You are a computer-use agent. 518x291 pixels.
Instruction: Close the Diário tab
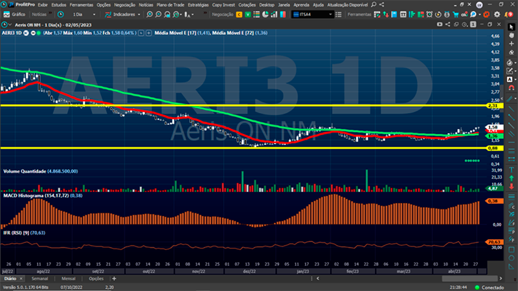pyautogui.click(x=21, y=279)
